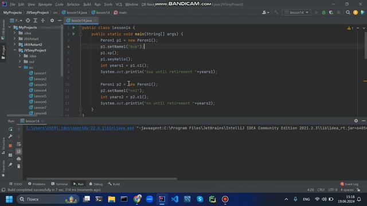Open the user account dropdown icon
Viewport: 367px width, 206px height.
(266, 13)
